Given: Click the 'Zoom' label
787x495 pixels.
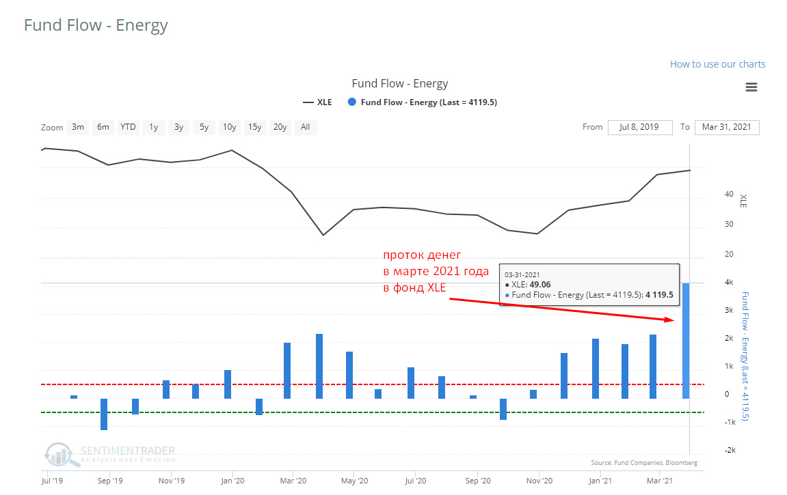Looking at the screenshot, I should 52,128.
